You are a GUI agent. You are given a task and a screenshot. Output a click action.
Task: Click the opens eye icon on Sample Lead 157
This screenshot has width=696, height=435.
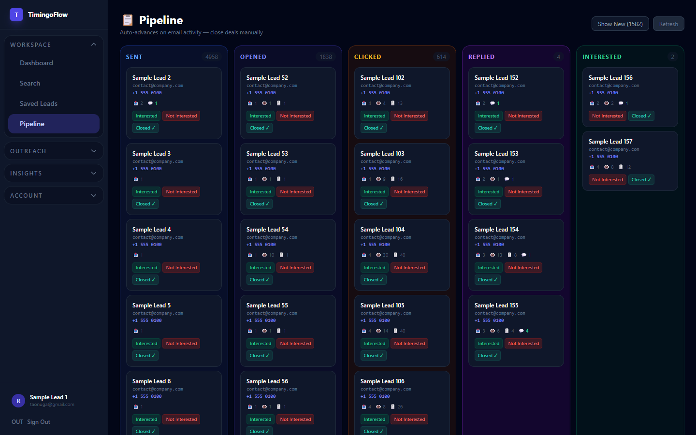pos(607,167)
